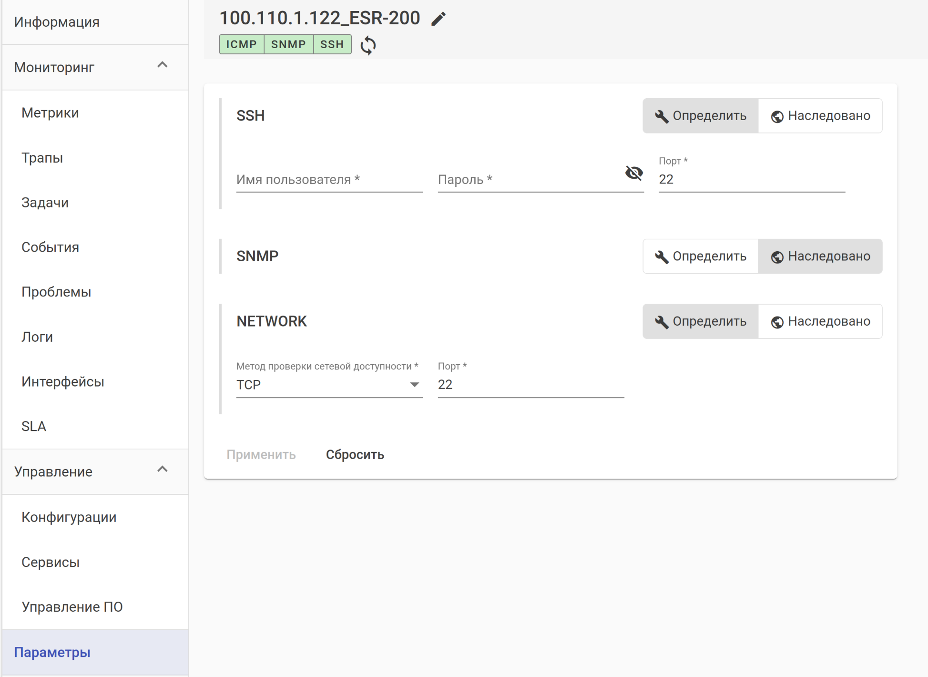This screenshot has width=928, height=677.
Task: Switch SNMP to Определить mode
Action: [700, 256]
